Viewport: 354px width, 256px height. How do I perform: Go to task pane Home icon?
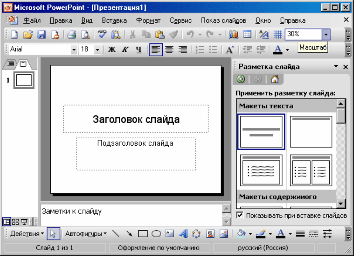pos(275,79)
